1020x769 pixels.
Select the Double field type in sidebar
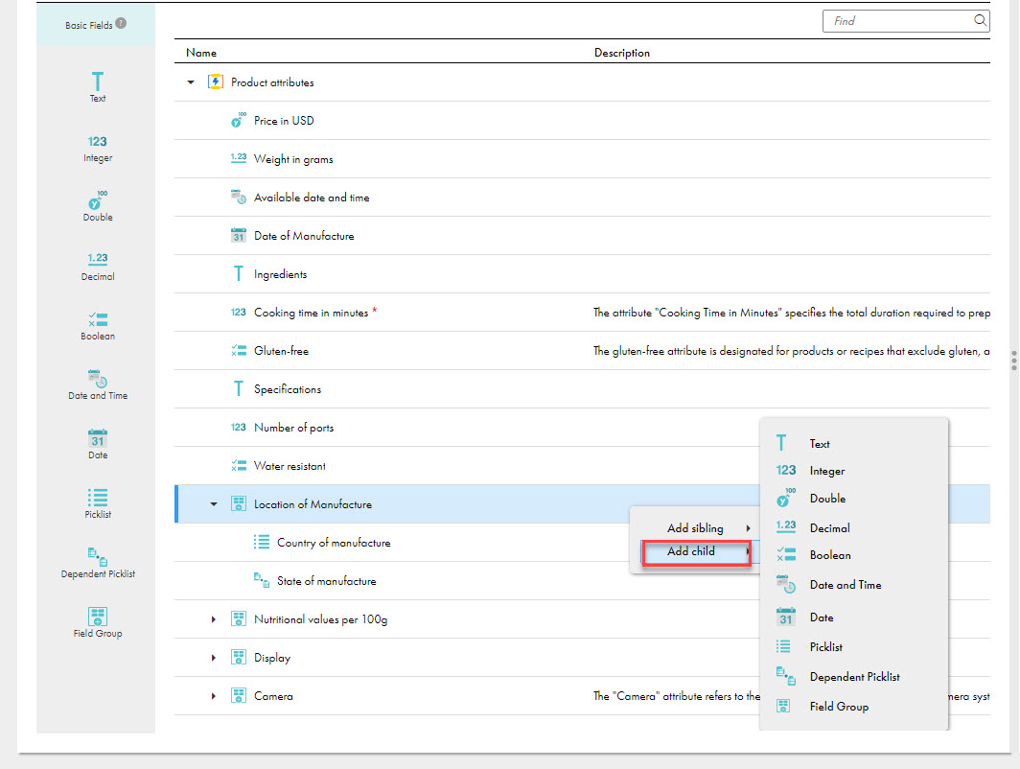tap(98, 206)
